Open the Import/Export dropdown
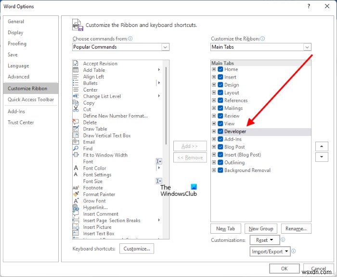 pyautogui.click(x=270, y=251)
